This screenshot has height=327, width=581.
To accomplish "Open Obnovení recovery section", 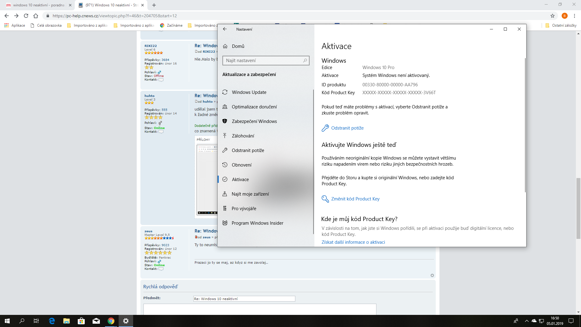I will (x=241, y=165).
